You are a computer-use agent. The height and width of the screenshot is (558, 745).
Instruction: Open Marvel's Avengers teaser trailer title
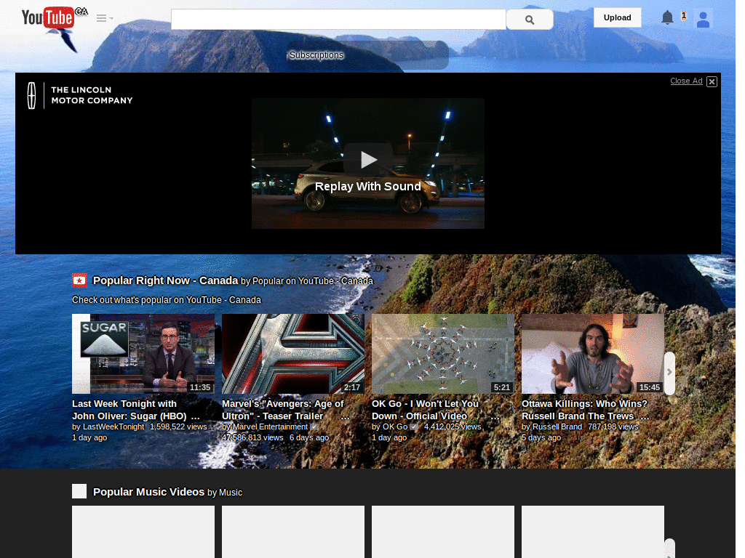[283, 410]
